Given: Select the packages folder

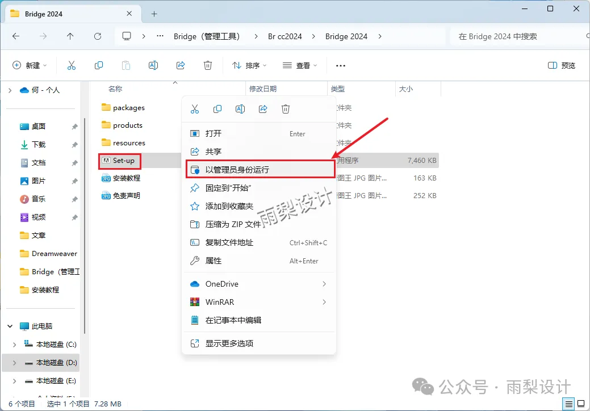Looking at the screenshot, I should click(123, 107).
